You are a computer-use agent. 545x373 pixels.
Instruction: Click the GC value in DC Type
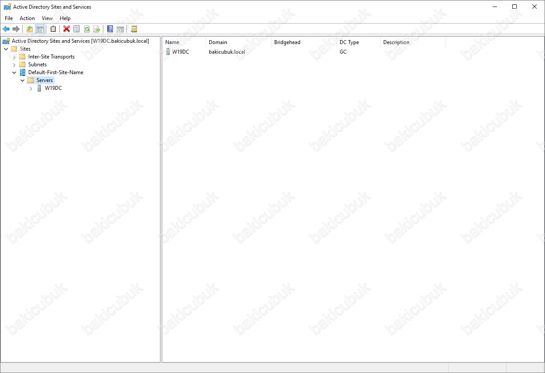(x=343, y=51)
